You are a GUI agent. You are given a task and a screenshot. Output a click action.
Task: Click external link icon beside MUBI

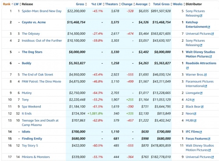tap(195, 121)
